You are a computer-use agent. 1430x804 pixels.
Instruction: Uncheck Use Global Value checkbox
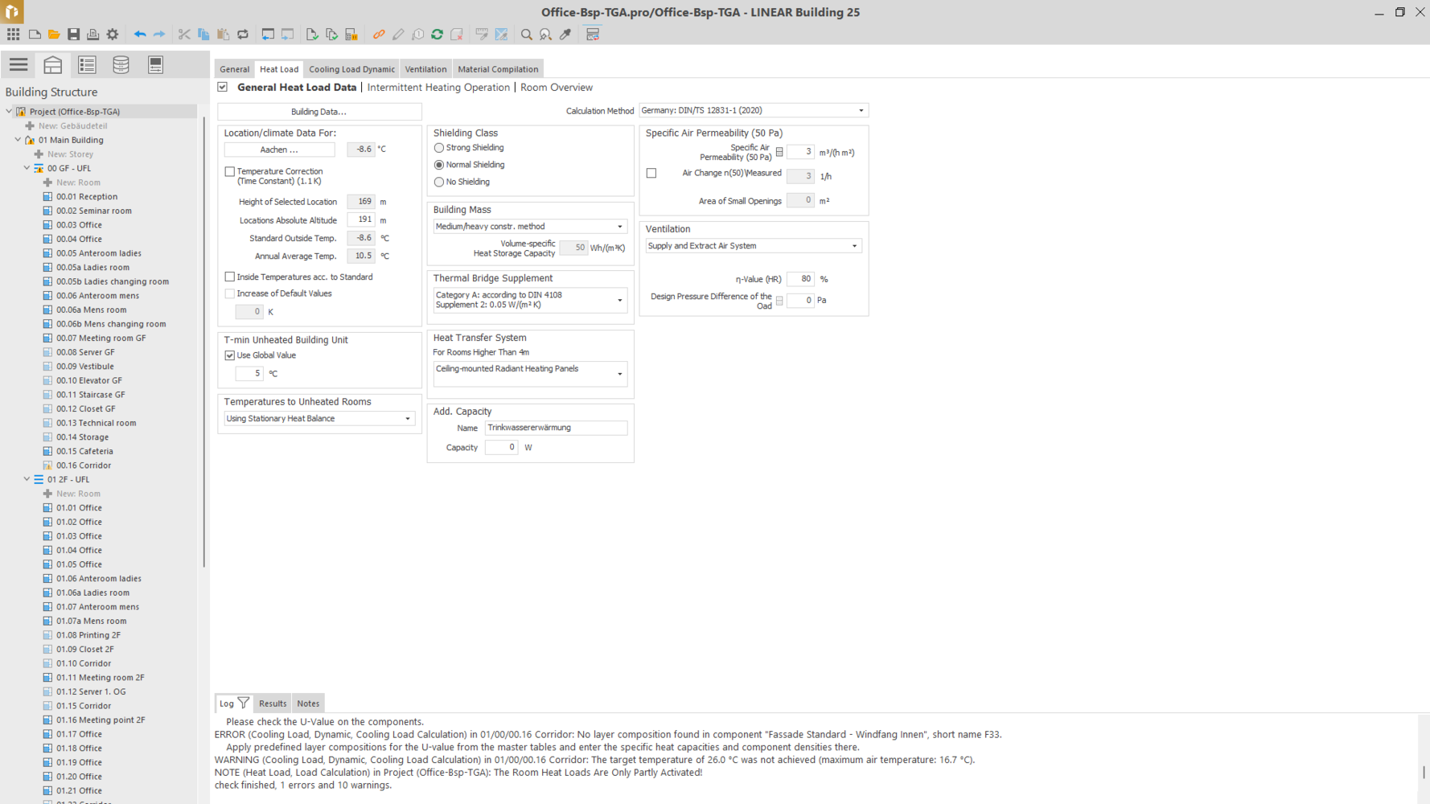tap(230, 355)
